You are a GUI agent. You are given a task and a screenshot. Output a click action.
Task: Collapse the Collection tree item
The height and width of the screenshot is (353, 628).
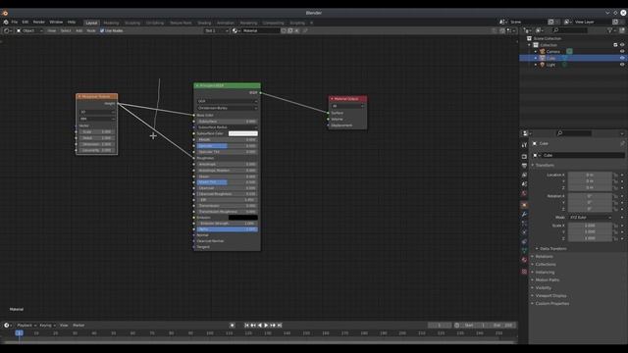530,45
